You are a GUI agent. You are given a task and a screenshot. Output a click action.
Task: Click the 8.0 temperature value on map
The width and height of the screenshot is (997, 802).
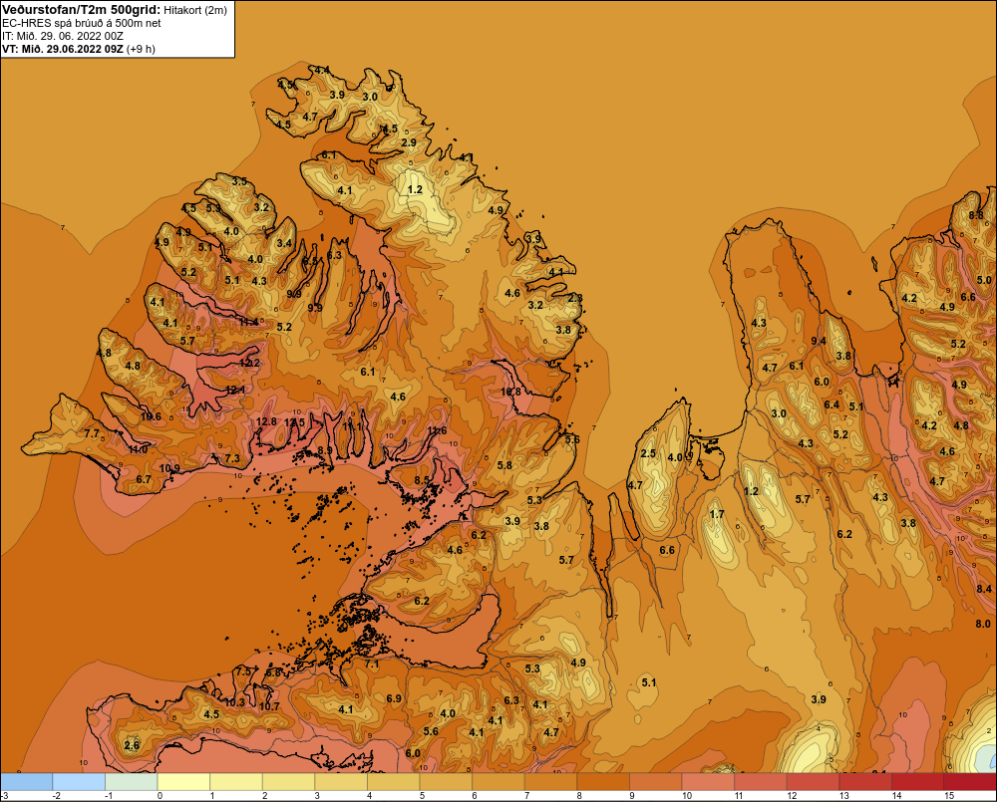pyautogui.click(x=983, y=624)
